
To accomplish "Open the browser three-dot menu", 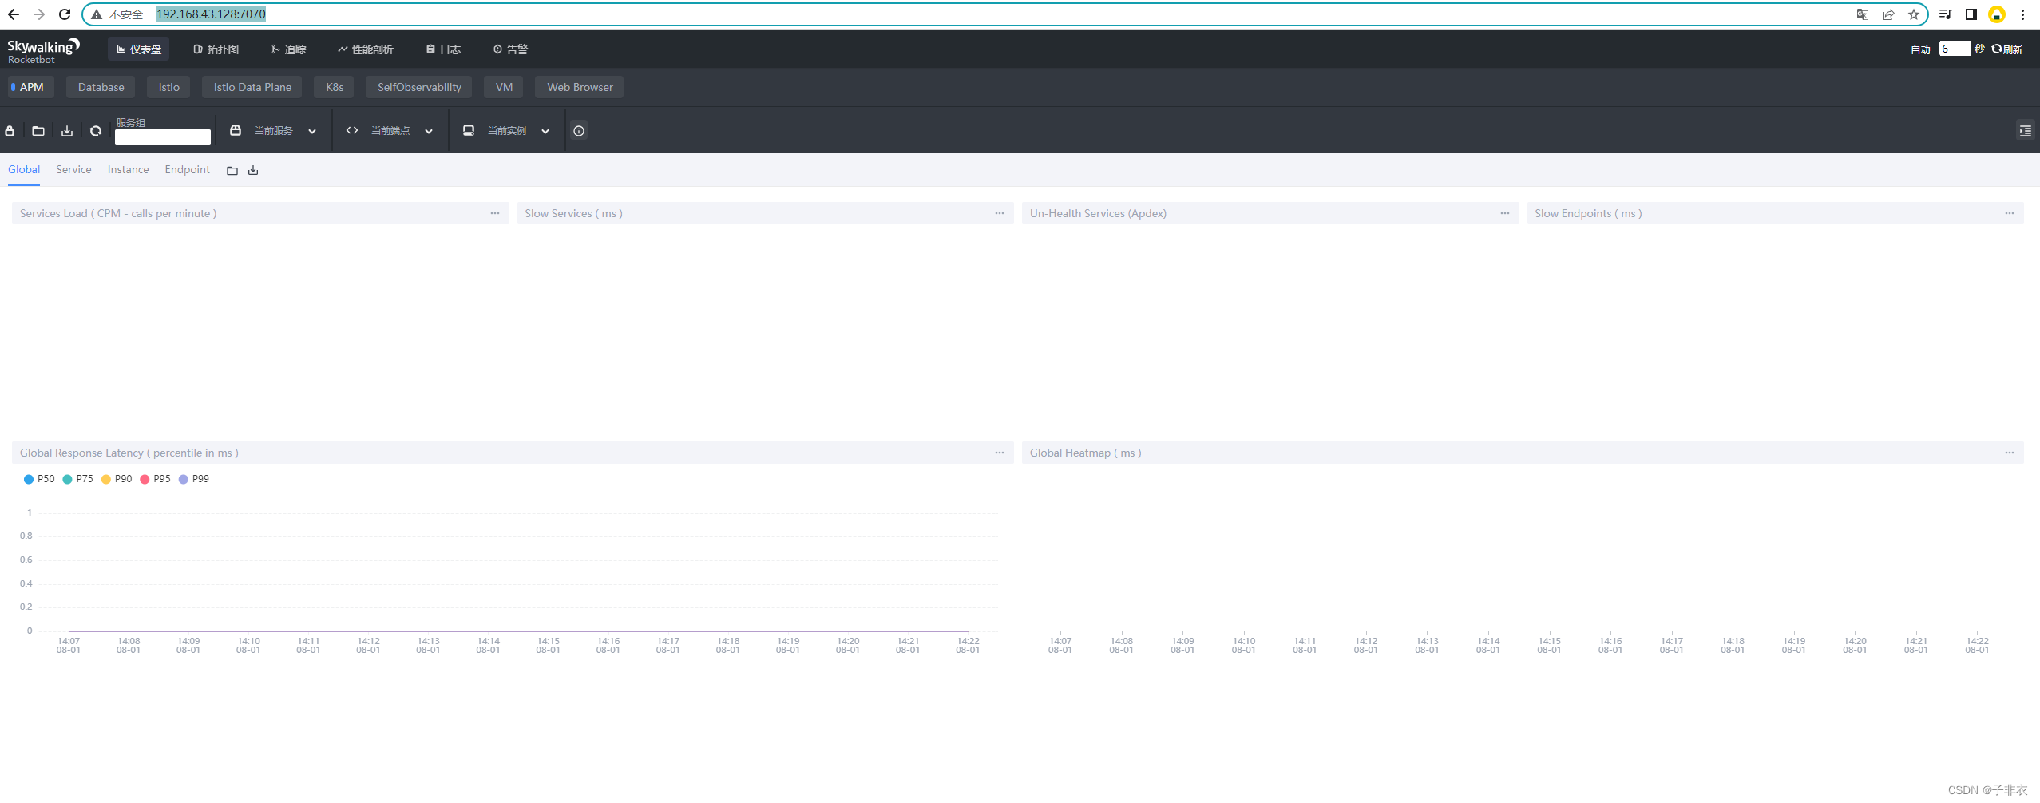I will click(x=2022, y=14).
